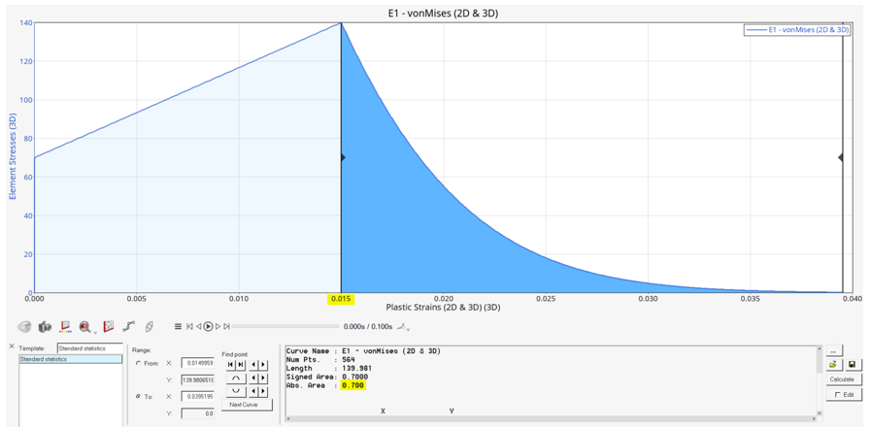
Task: Jump to first animation frame
Action: point(189,327)
